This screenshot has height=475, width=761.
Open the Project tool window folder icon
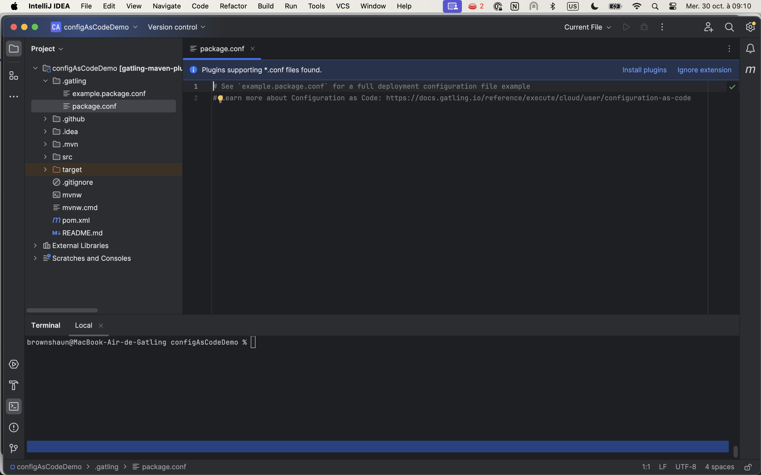(x=13, y=49)
